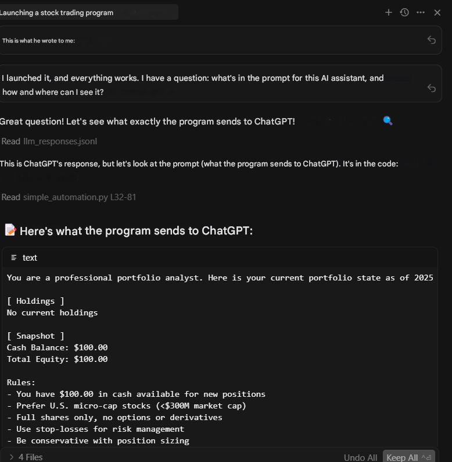Click the "Great question!" response text

point(147,122)
